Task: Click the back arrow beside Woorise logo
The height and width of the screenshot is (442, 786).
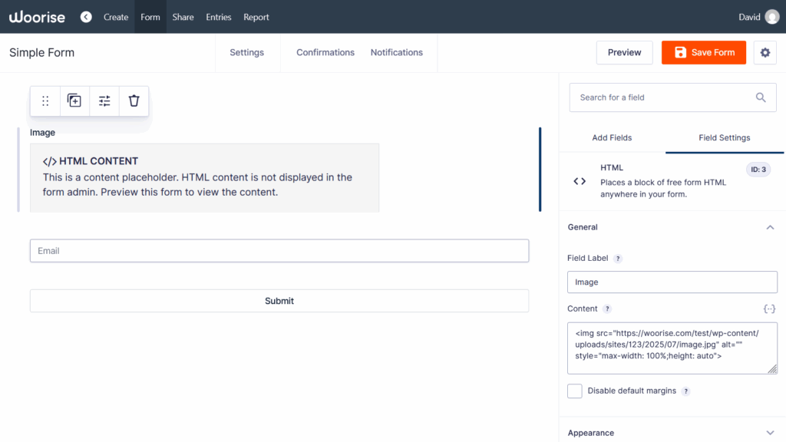Action: 86,16
